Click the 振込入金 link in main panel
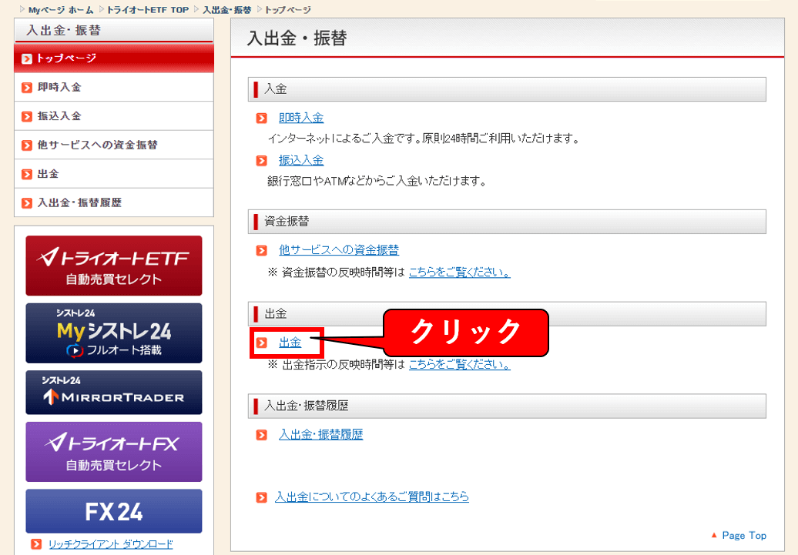 pyautogui.click(x=301, y=160)
